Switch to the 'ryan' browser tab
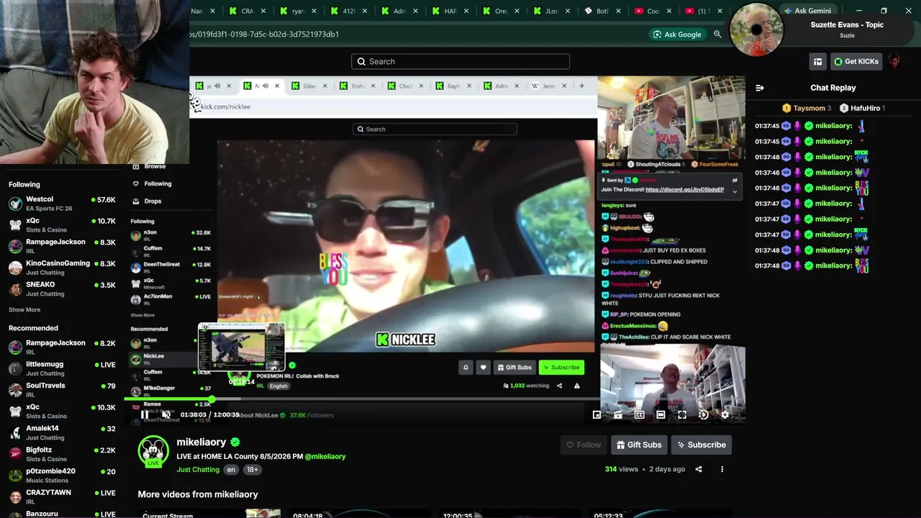 click(299, 11)
